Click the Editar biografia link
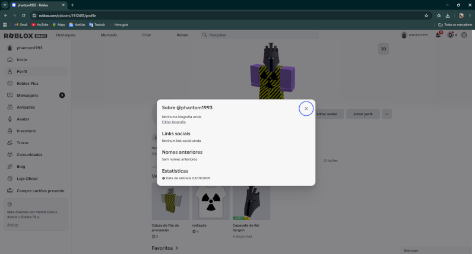The height and width of the screenshot is (254, 475). point(173,122)
